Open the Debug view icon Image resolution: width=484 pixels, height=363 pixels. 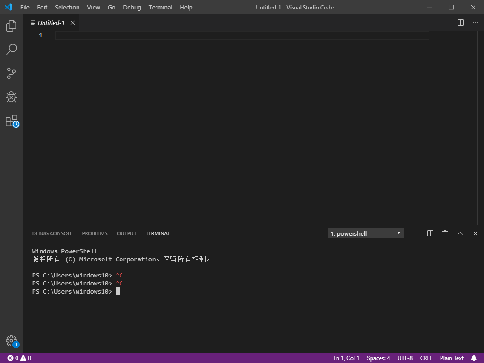pos(11,97)
